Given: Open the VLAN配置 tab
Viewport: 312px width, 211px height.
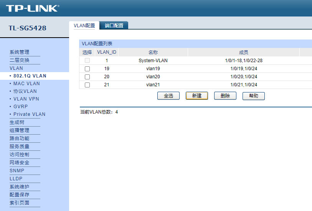Looking at the screenshot, I should click(84, 26).
